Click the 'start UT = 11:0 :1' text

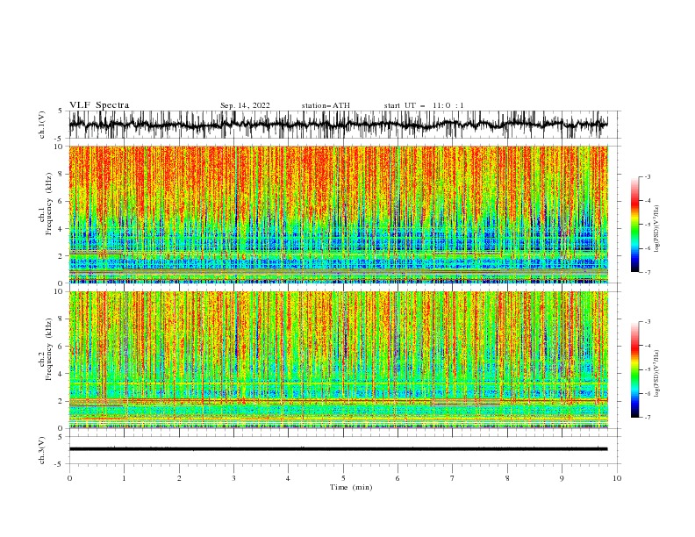pos(424,105)
